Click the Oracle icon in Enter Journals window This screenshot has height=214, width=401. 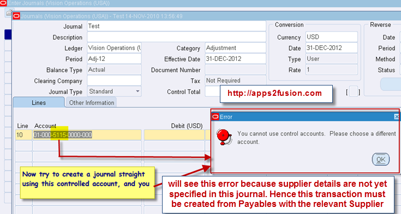3,3
